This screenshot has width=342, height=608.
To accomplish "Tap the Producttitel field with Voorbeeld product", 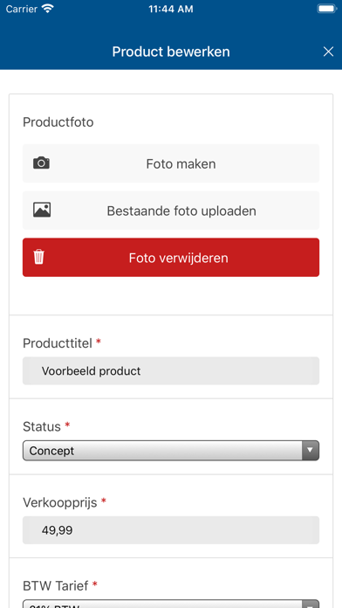I will [171, 371].
